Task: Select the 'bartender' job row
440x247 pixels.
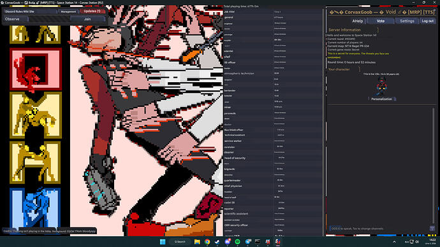Action: pos(273,90)
